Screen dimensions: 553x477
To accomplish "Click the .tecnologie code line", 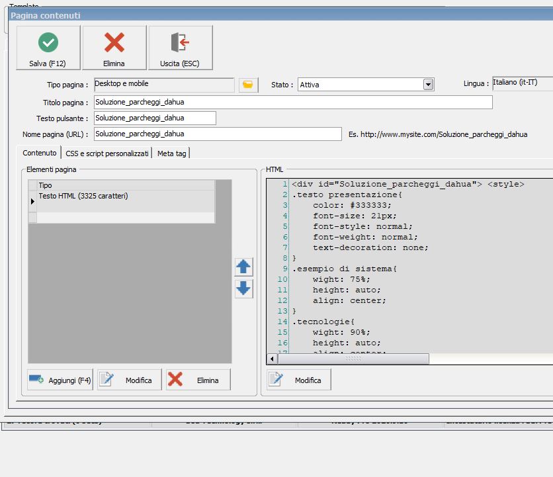I will (323, 322).
